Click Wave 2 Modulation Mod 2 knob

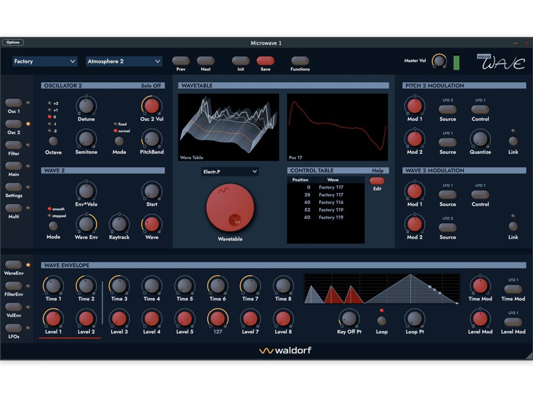point(414,224)
